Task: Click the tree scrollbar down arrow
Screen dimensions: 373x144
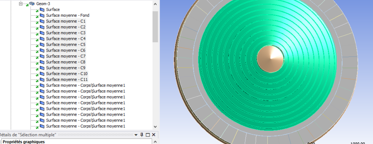Action: pos(155,127)
